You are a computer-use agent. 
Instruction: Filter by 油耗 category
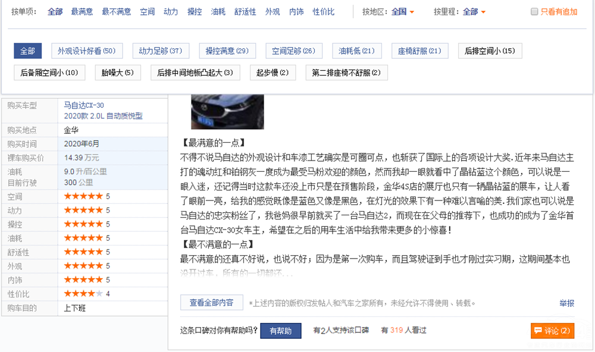tap(218, 12)
